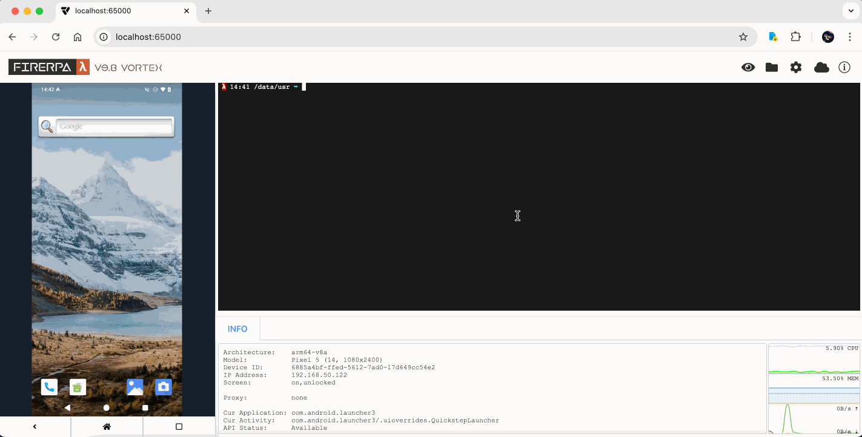The width and height of the screenshot is (862, 437).
Task: Tap the Gallery app icon on device
Action: tap(135, 387)
